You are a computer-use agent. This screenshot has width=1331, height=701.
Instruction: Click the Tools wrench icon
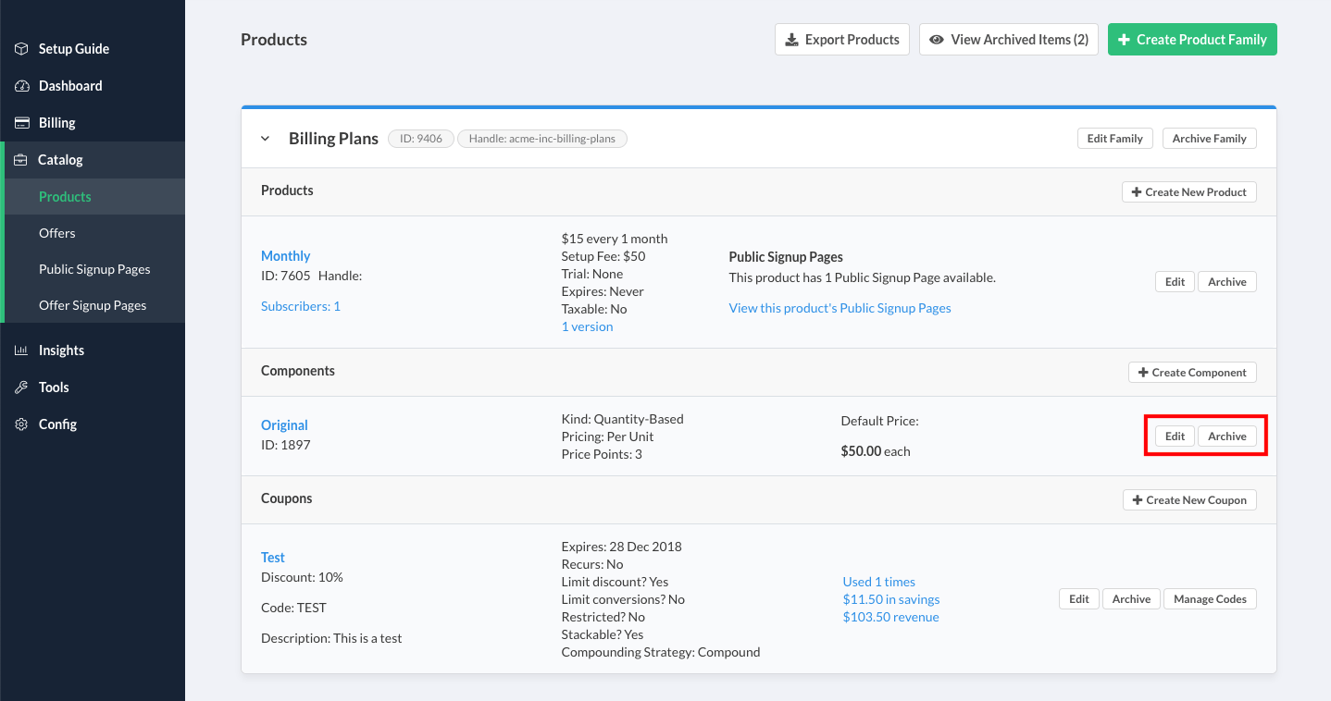[21, 387]
